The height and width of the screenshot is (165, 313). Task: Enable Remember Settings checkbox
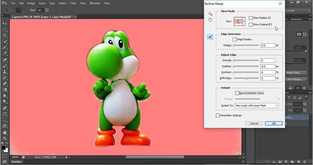click(x=217, y=115)
